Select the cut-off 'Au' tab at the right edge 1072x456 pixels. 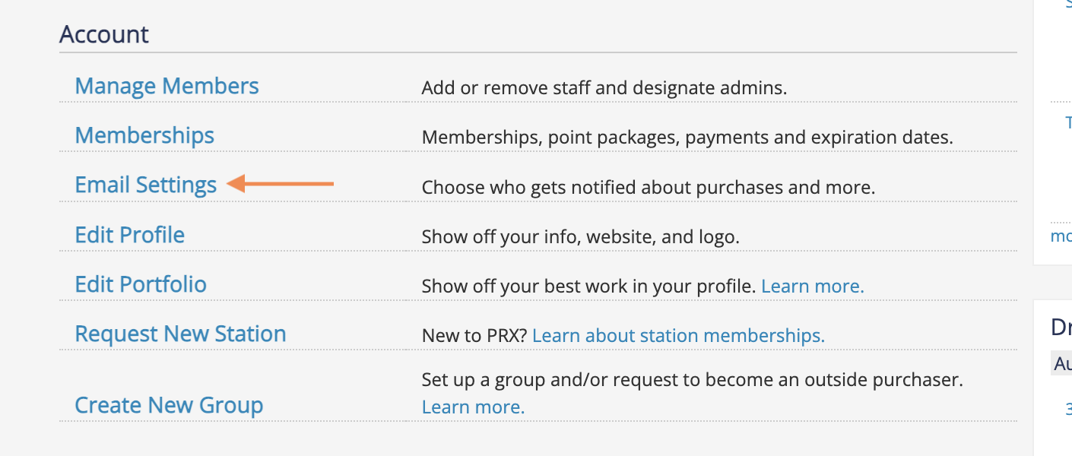coord(1062,364)
